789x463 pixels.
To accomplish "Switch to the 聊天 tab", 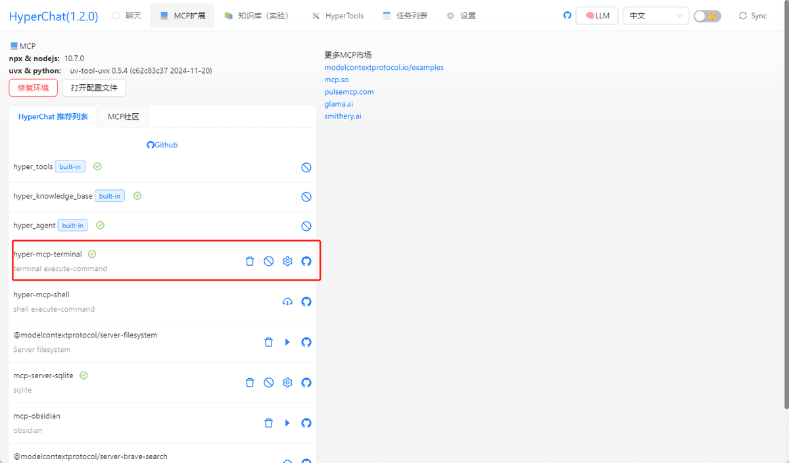I will [x=127, y=16].
